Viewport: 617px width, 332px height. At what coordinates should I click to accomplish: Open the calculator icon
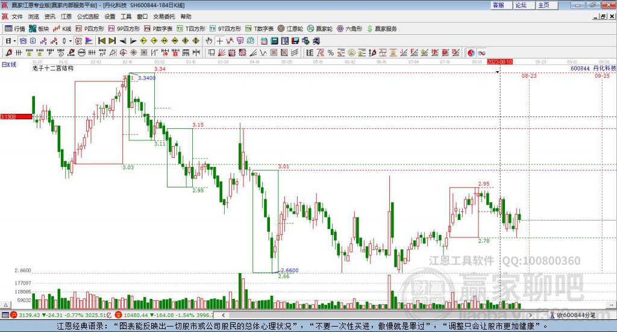point(274,41)
